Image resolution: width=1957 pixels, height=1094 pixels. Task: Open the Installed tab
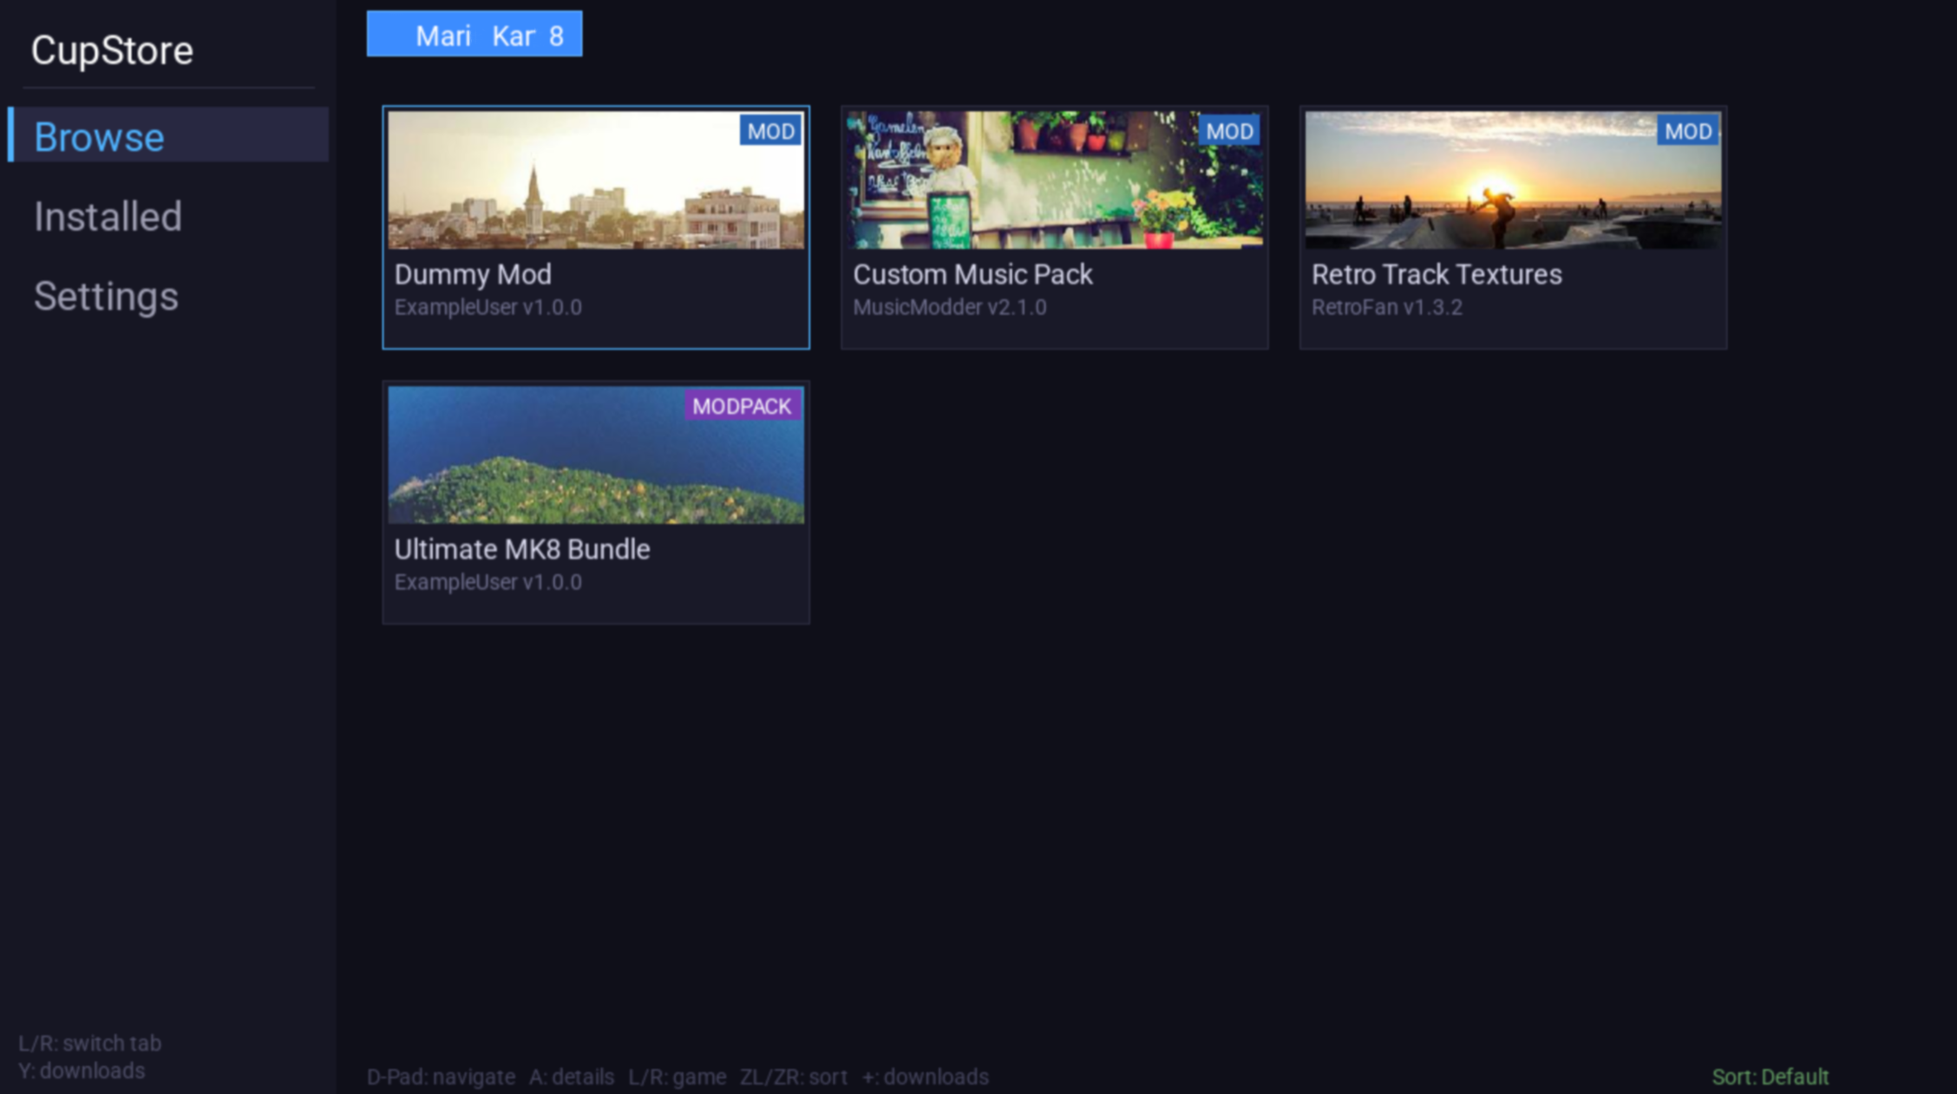pyautogui.click(x=108, y=217)
